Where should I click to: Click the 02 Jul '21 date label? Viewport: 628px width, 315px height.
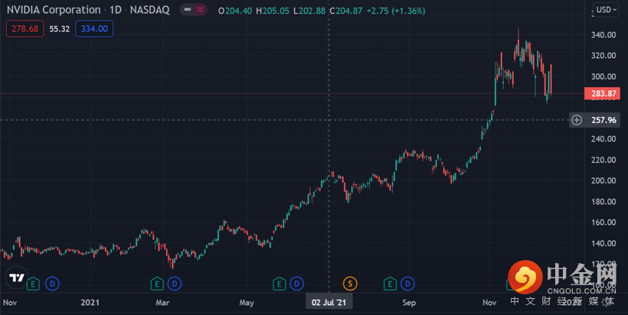tap(329, 303)
